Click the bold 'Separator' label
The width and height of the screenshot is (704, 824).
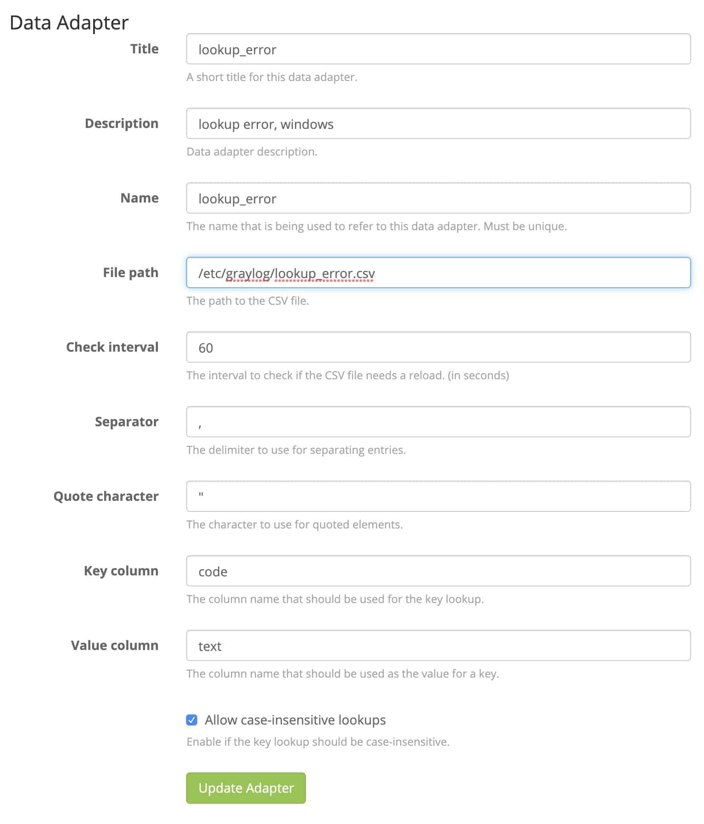tap(127, 422)
